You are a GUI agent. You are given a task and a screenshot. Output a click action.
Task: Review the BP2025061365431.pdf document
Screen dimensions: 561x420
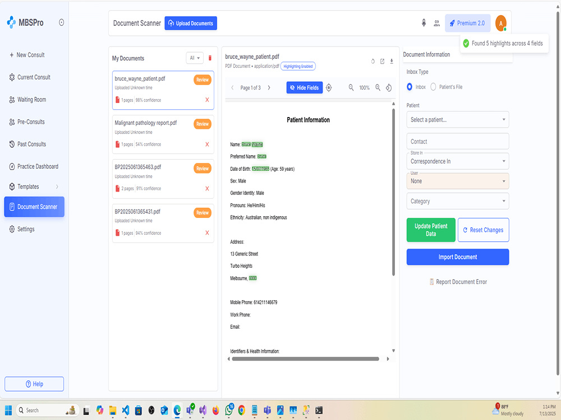pyautogui.click(x=203, y=213)
